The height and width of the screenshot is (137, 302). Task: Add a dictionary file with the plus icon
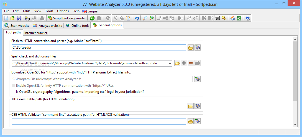coord(184,63)
